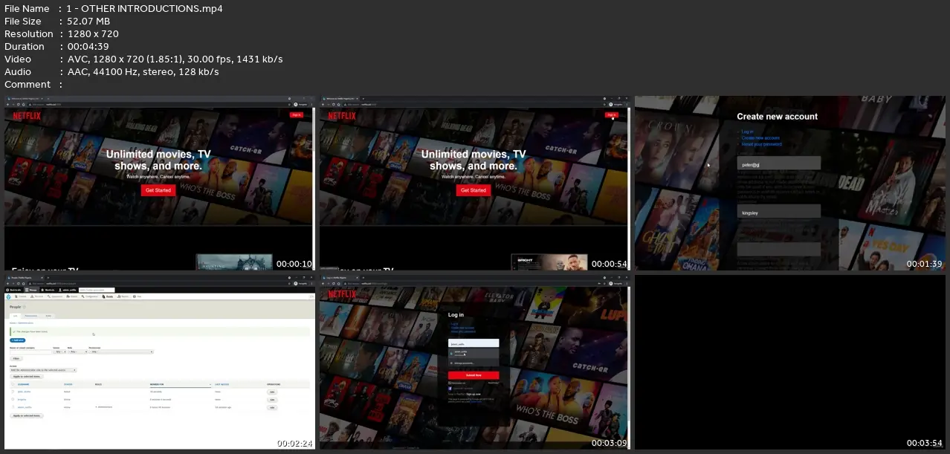This screenshot has width=950, height=454.
Task: Click Incognito icon in 00:00:10 thumbnail
Action: click(297, 105)
